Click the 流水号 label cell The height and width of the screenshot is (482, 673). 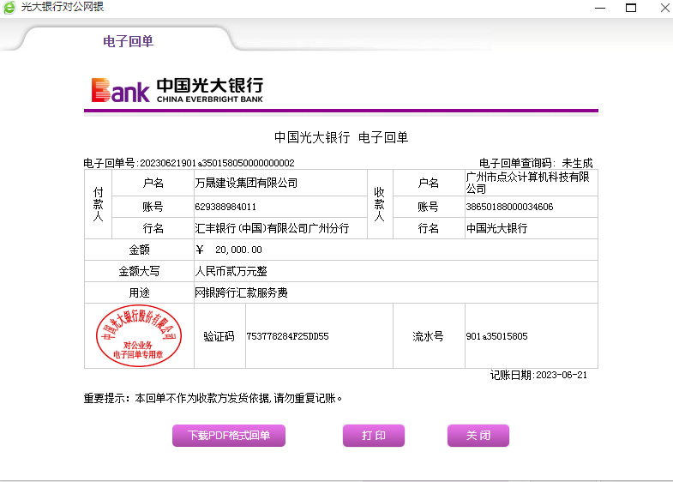429,336
